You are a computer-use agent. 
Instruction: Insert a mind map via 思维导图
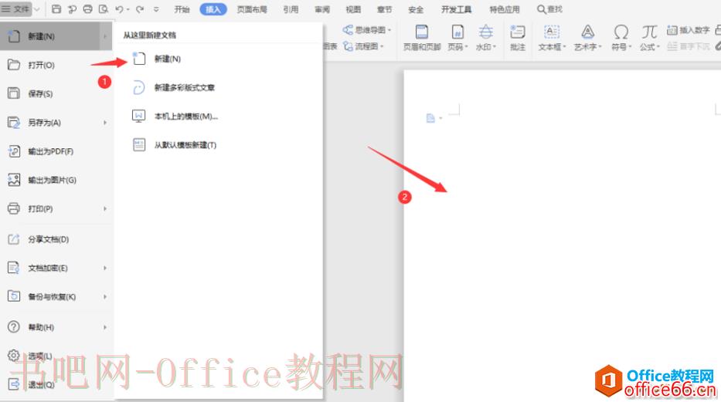pos(366,30)
